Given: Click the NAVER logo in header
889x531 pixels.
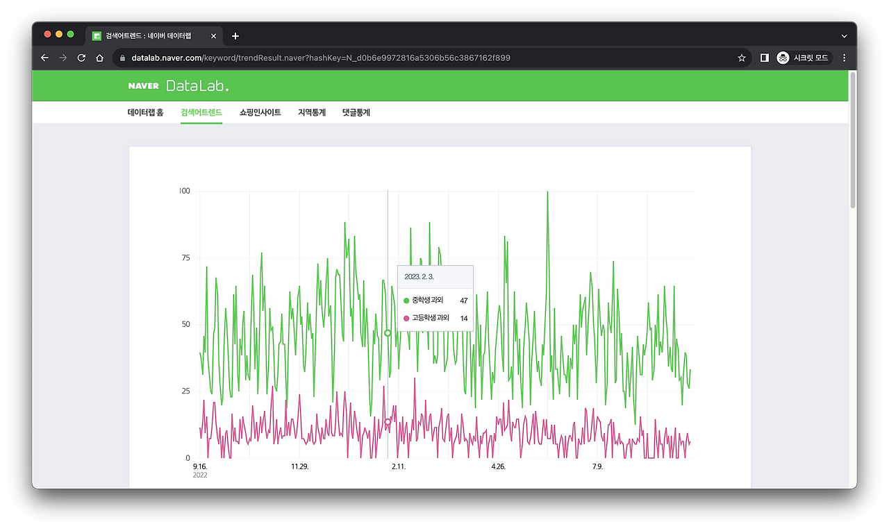Looking at the screenshot, I should (144, 86).
